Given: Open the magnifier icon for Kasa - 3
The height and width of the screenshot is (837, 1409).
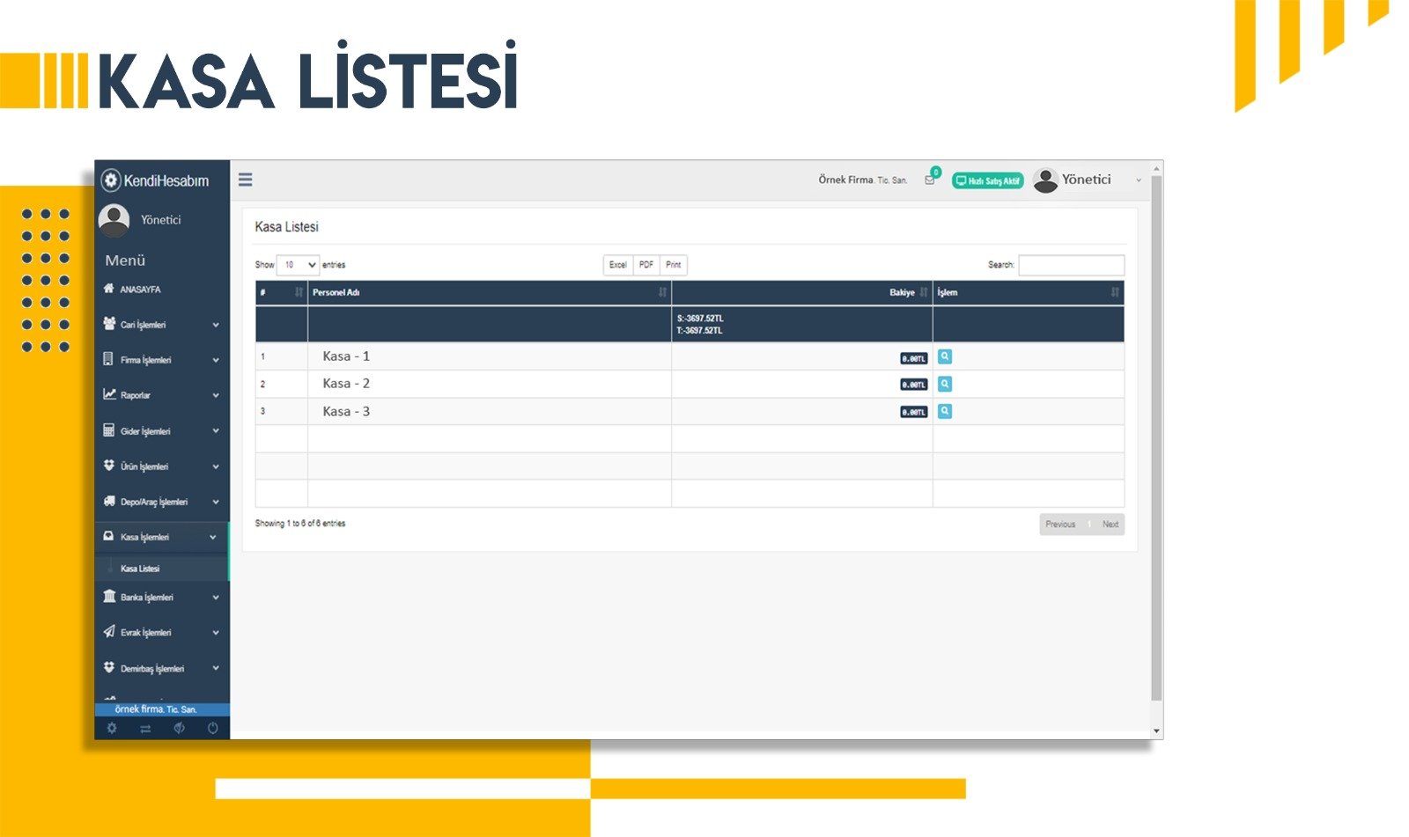Looking at the screenshot, I should click(944, 411).
